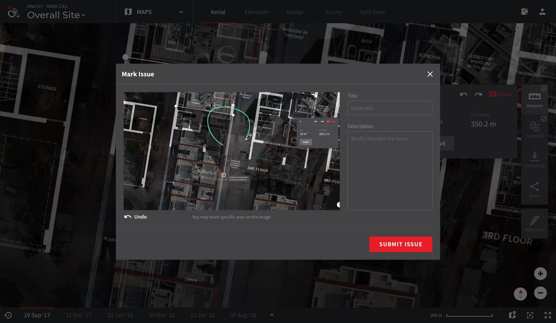Submit the issue
This screenshot has width=556, height=323.
(401, 244)
